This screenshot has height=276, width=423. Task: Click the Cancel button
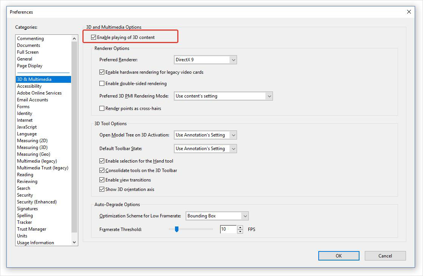(x=385, y=256)
